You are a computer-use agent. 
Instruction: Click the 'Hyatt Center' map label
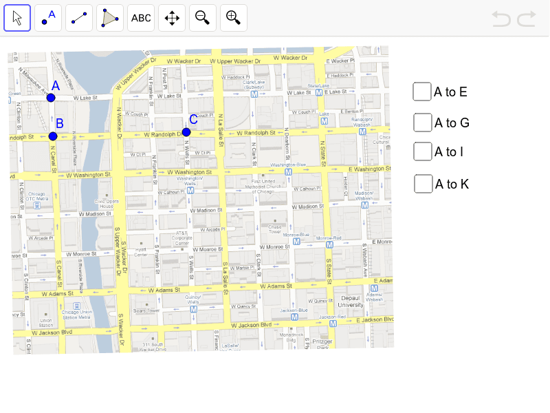(141, 252)
